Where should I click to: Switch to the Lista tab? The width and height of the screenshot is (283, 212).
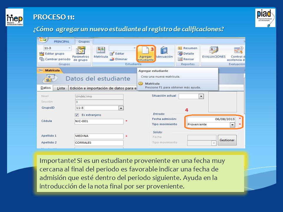tap(61, 88)
